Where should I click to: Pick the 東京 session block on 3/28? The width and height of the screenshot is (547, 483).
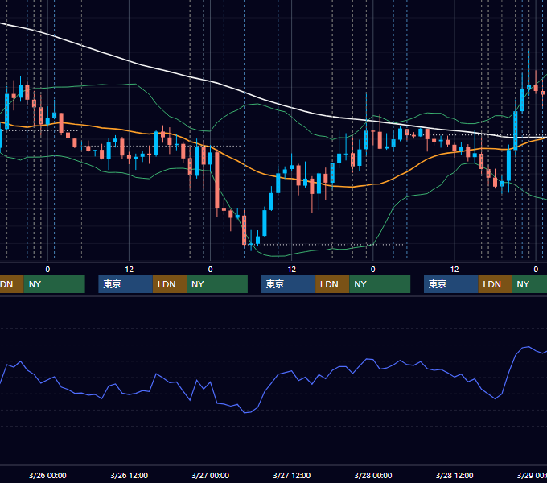[x=451, y=284]
